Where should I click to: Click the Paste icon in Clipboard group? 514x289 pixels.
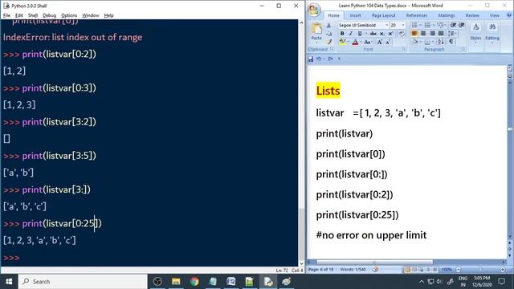(x=316, y=29)
